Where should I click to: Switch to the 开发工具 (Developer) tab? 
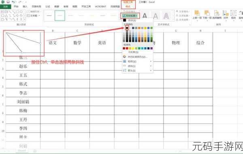click(86, 6)
